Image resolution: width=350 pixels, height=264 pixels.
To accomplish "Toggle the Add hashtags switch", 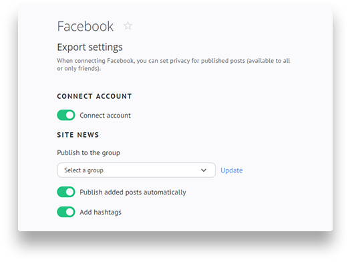I will coord(66,212).
